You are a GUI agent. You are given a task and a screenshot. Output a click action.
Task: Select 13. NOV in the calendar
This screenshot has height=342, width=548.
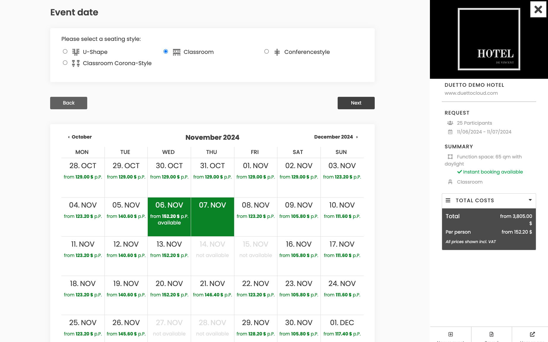point(169,256)
